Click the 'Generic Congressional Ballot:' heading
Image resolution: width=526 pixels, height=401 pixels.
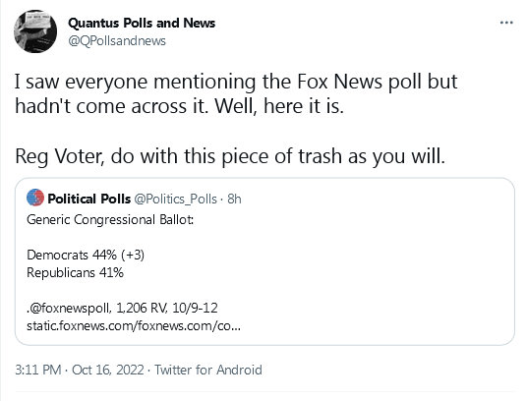(110, 219)
